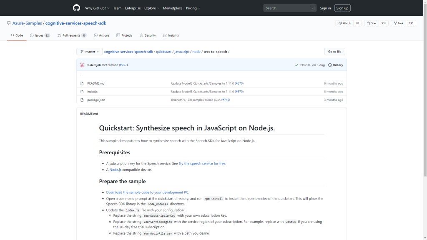Screen dimensions: 427x240
Task: Open the Marketplace menu item
Action: click(x=173, y=8)
